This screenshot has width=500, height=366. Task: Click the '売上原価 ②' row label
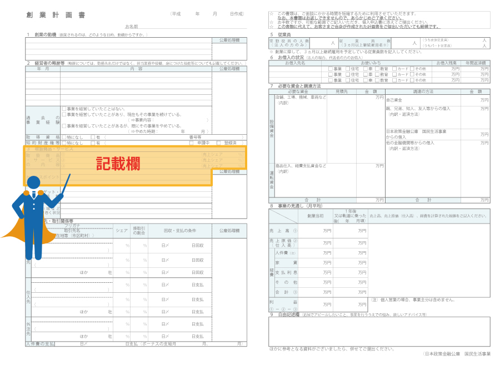283,243
